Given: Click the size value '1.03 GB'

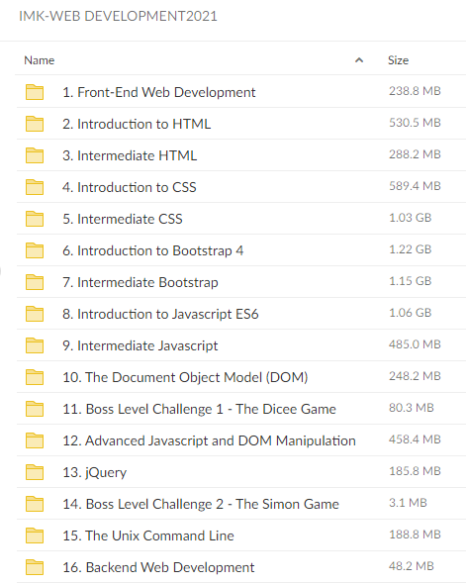Looking at the screenshot, I should (x=411, y=218).
